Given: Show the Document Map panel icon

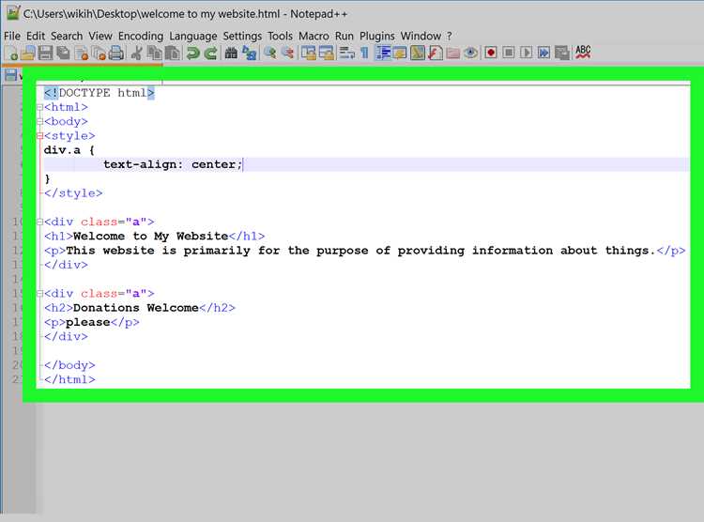Looking at the screenshot, I should (x=417, y=53).
